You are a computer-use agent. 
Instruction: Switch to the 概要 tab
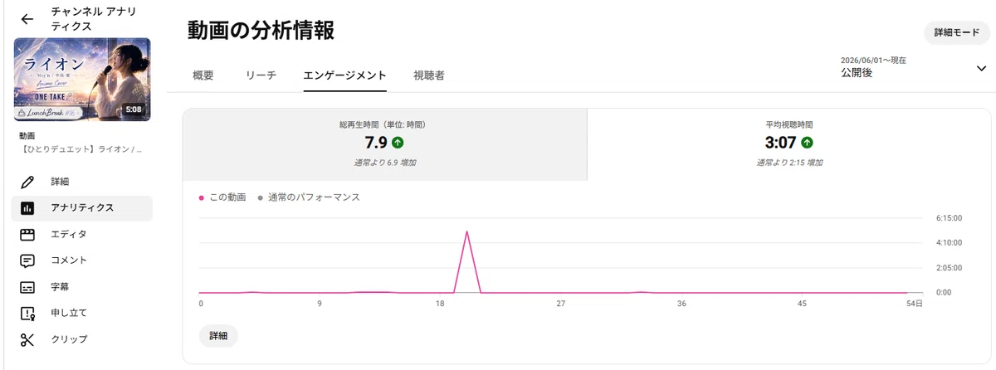coord(203,75)
